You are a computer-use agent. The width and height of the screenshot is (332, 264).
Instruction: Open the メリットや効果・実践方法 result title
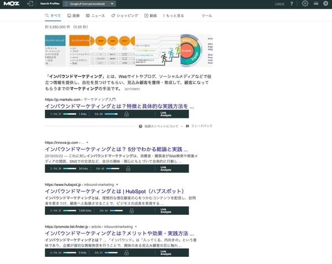click(x=120, y=234)
